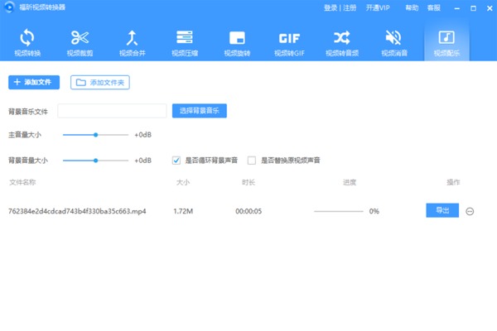Enable 是否替换原视频声音 checkbox

(x=251, y=161)
